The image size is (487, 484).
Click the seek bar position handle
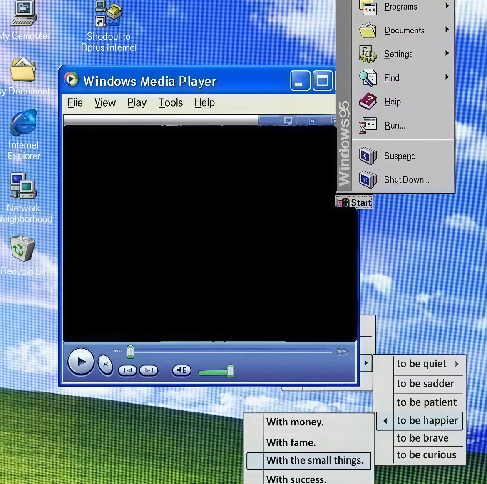coord(130,352)
